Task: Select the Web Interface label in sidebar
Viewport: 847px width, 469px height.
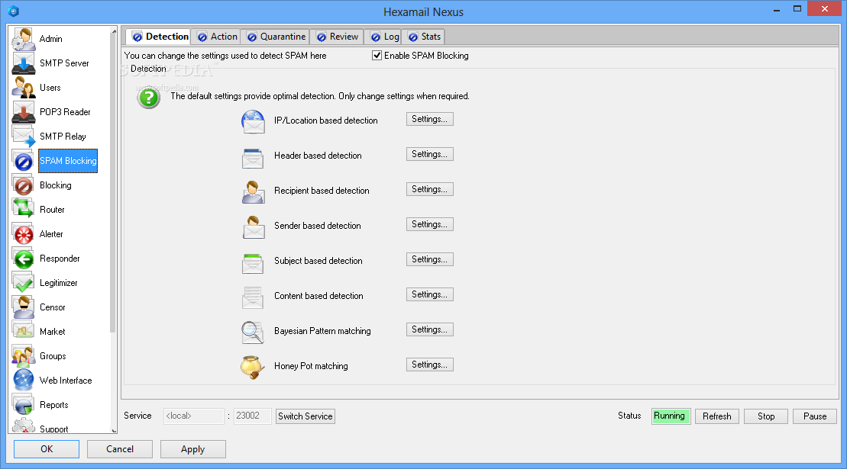Action: click(x=66, y=381)
